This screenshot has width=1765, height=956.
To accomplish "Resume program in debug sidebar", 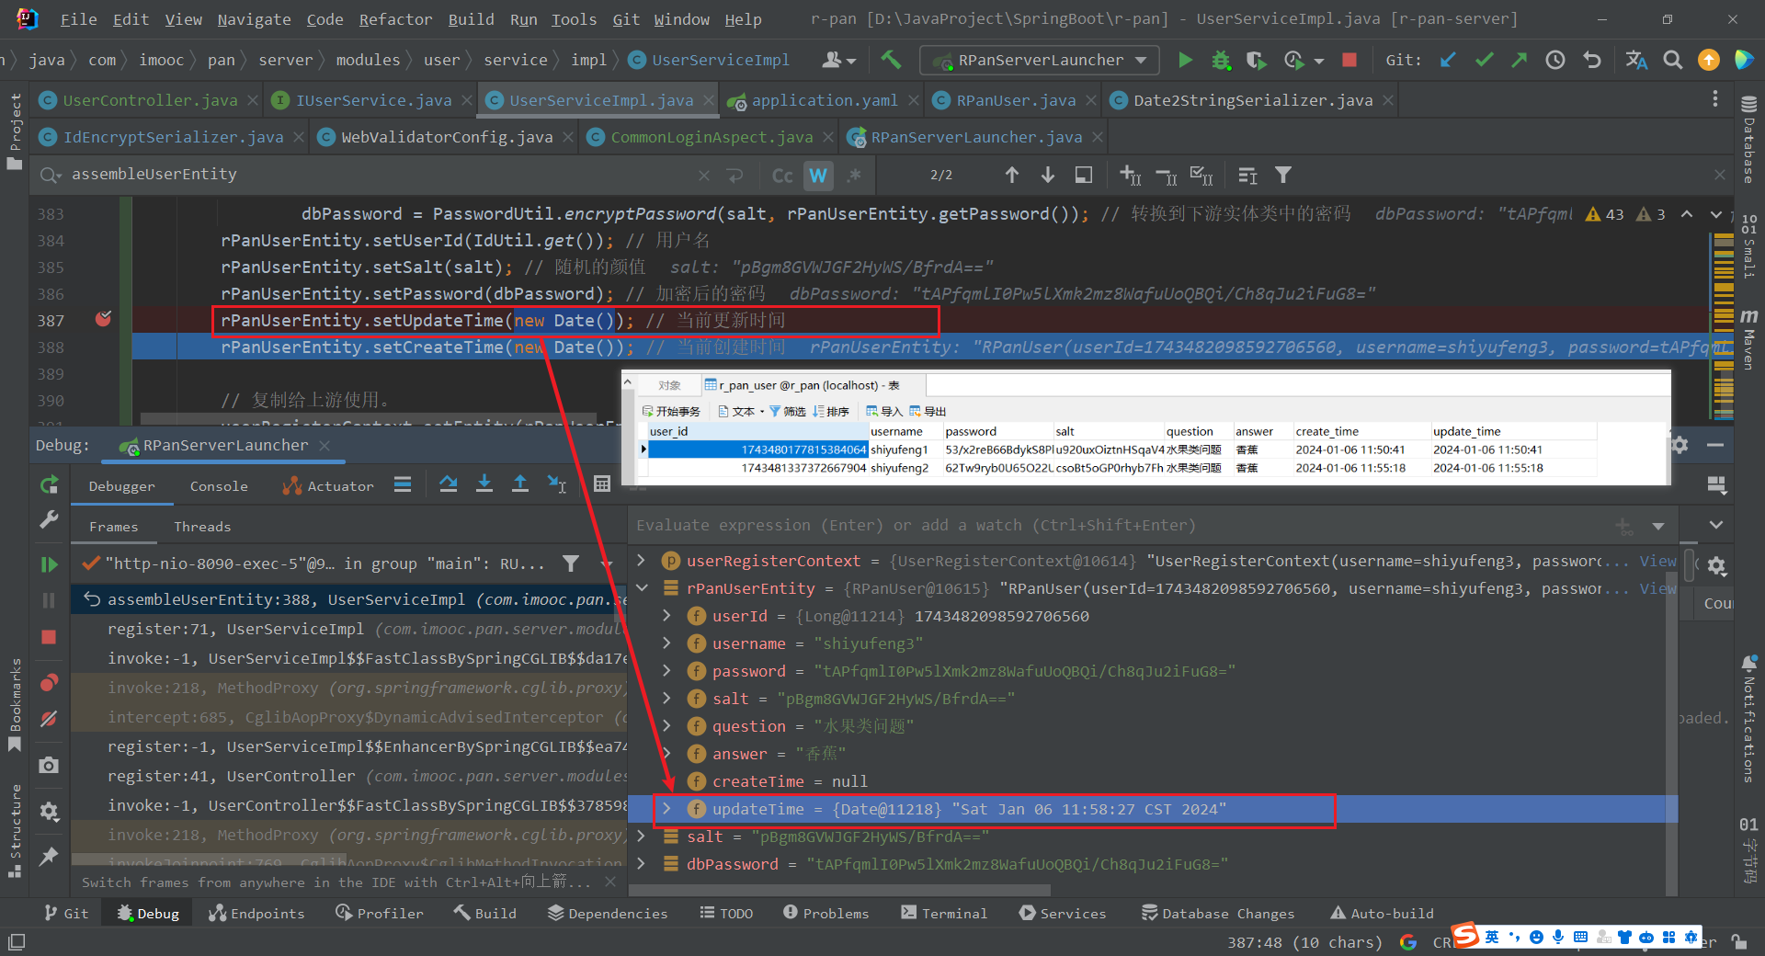I will 50,564.
